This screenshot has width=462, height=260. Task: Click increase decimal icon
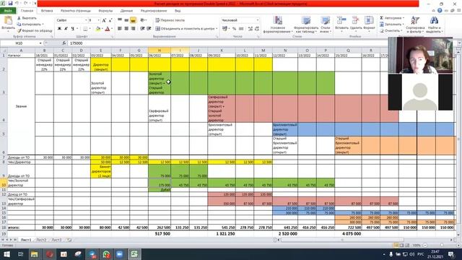(250, 29)
